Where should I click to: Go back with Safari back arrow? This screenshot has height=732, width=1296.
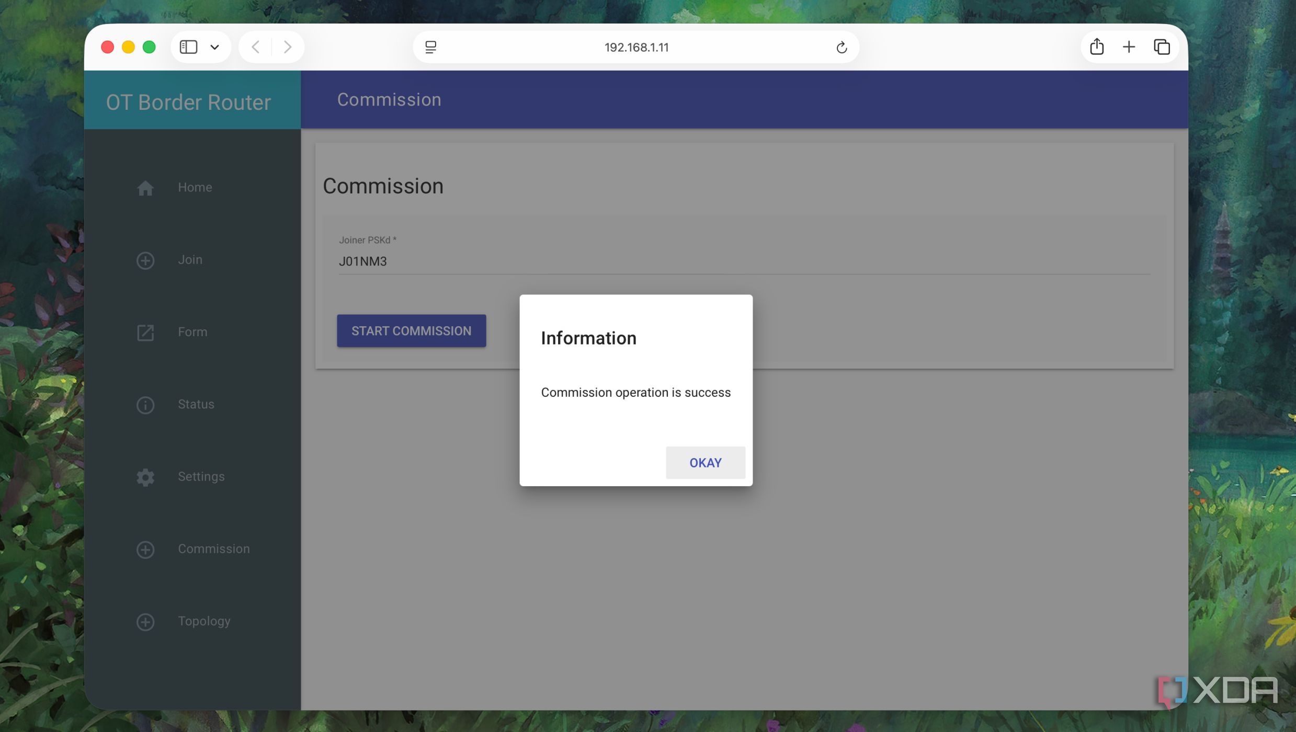coord(255,47)
